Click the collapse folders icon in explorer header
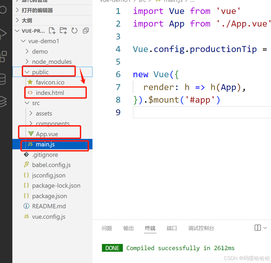The image size is (271, 263). (85, 31)
